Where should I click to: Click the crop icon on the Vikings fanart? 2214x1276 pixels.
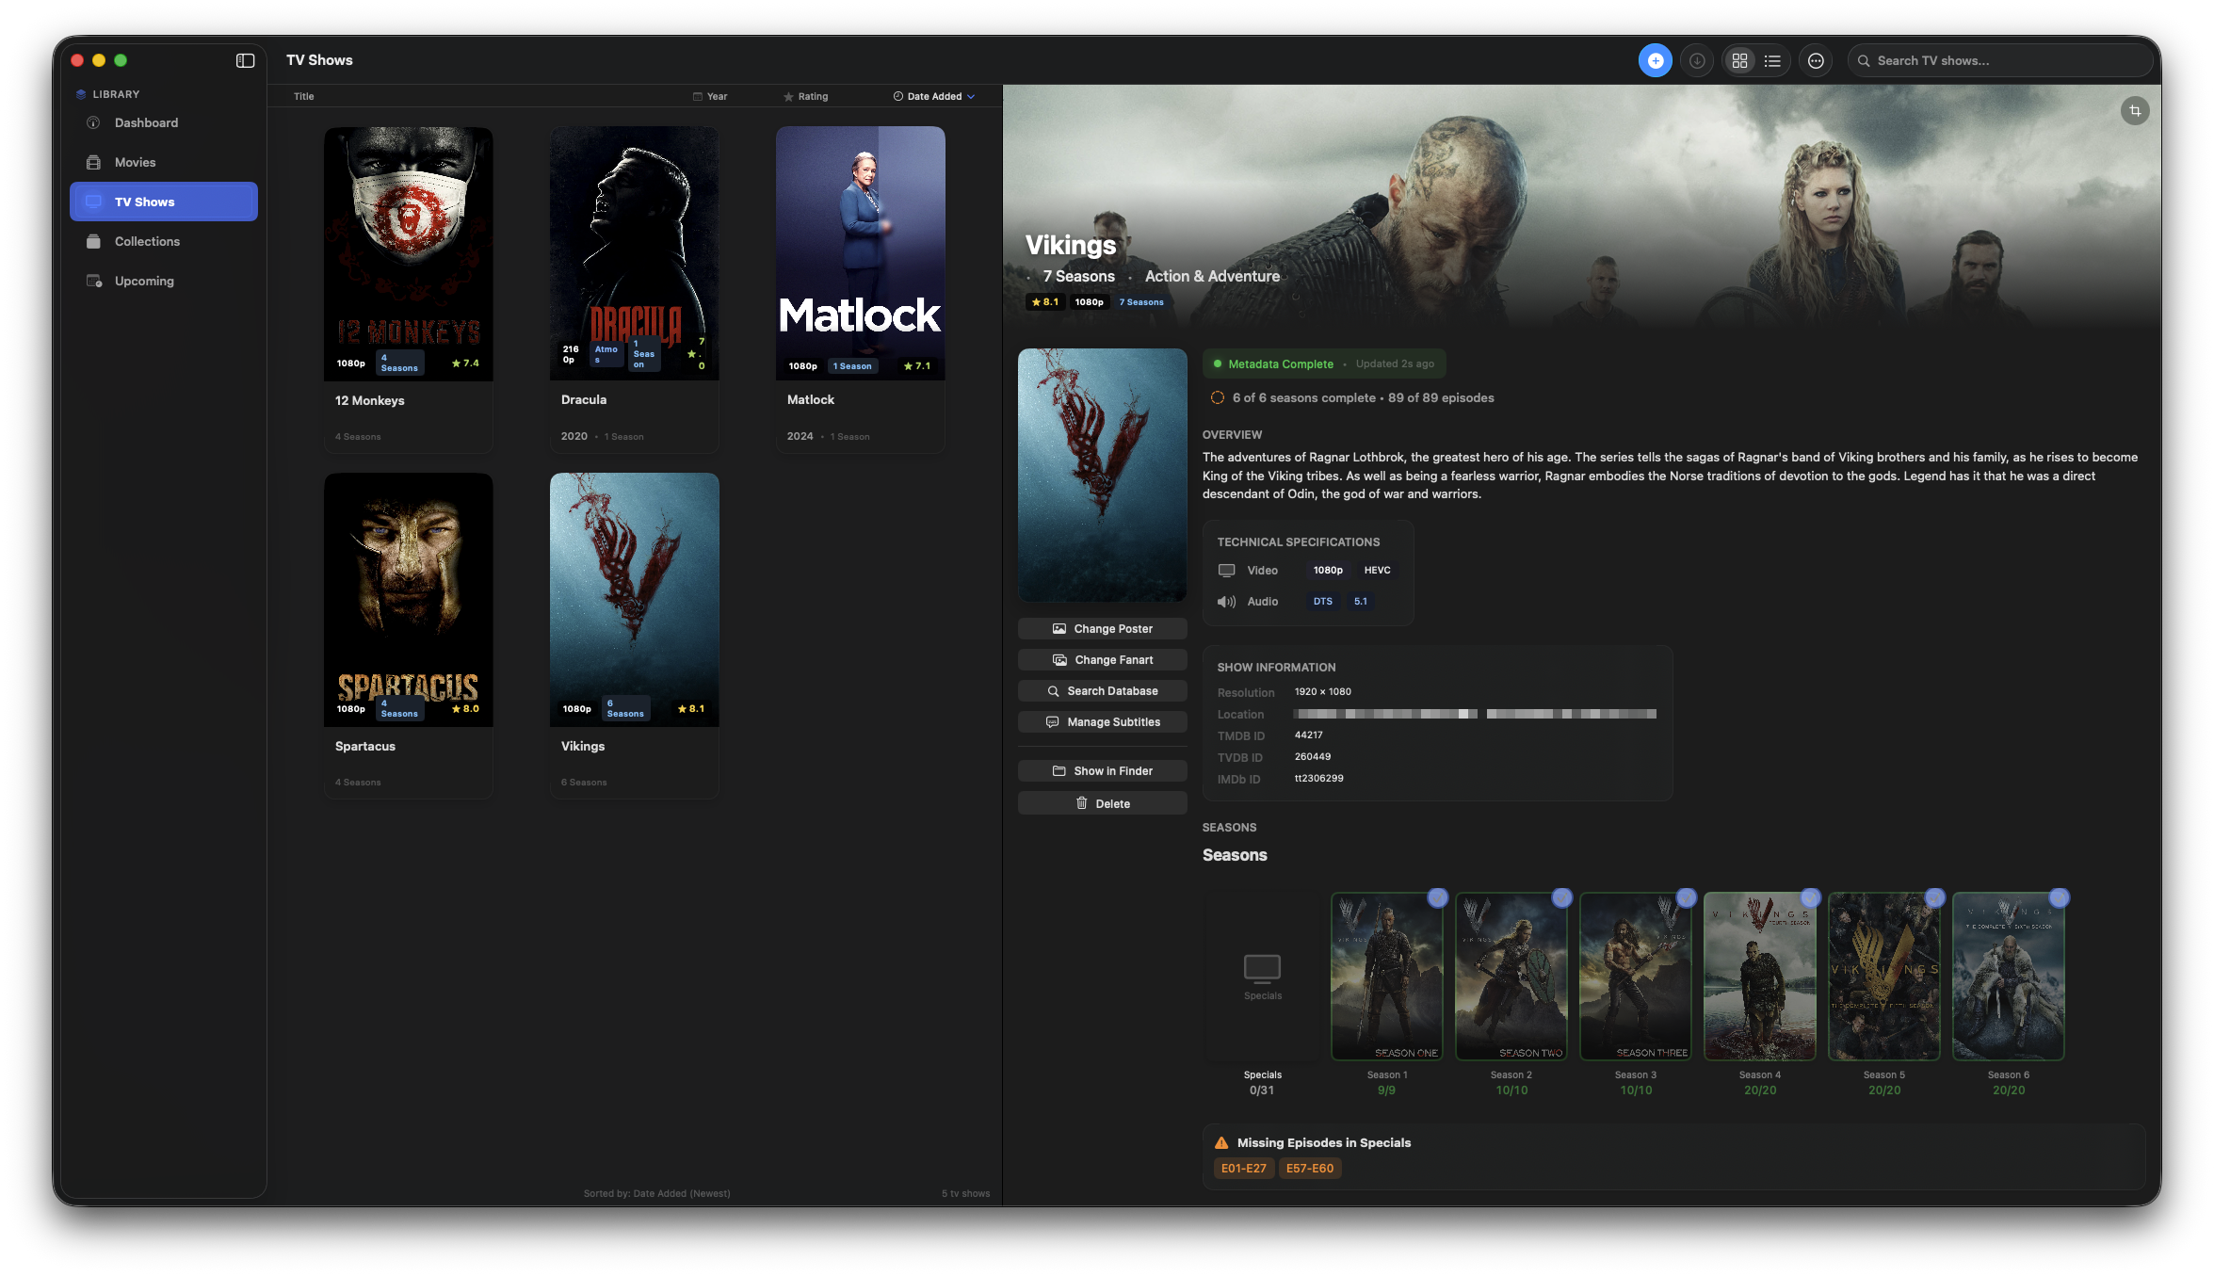pos(2135,110)
